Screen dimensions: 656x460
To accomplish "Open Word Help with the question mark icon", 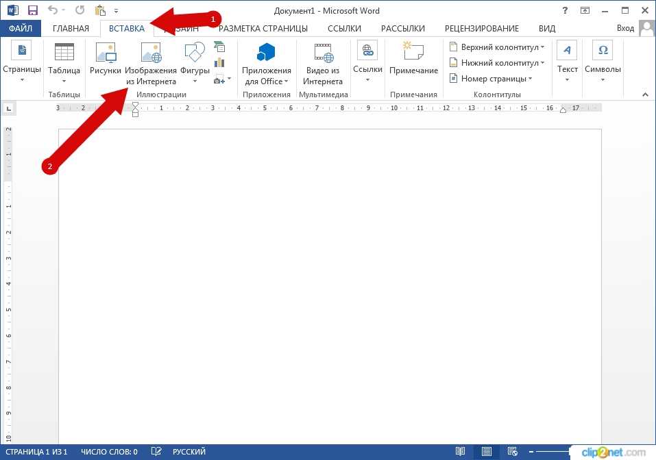I will click(x=566, y=10).
